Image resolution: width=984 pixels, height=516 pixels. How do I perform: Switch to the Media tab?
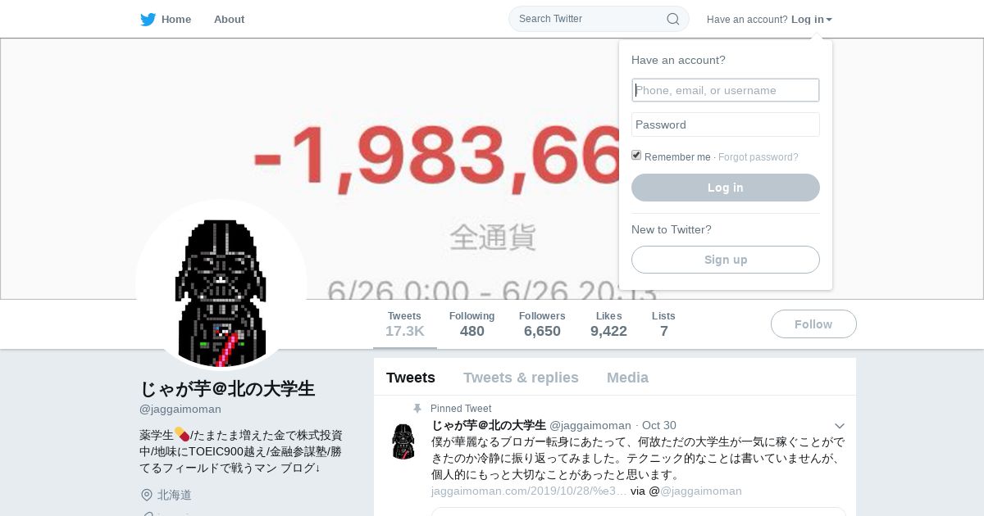point(627,378)
